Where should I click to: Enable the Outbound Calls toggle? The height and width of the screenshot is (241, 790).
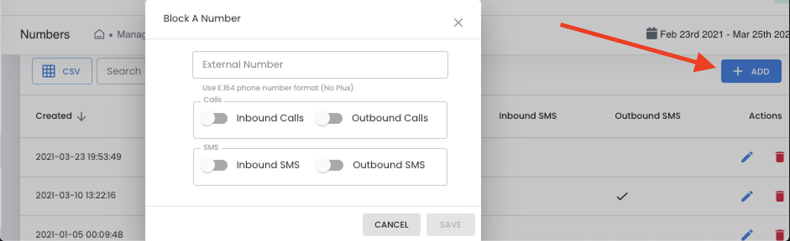coord(330,118)
